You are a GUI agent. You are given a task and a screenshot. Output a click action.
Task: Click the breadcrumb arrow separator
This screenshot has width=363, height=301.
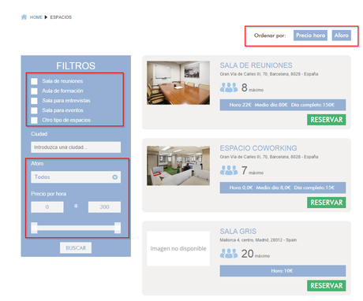[x=46, y=17]
